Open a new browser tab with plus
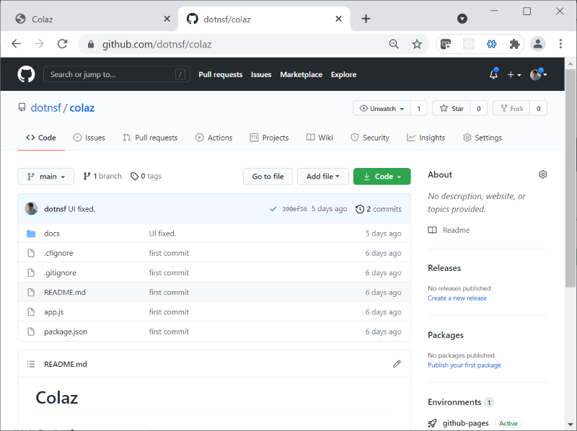Image resolution: width=577 pixels, height=431 pixels. click(x=366, y=19)
